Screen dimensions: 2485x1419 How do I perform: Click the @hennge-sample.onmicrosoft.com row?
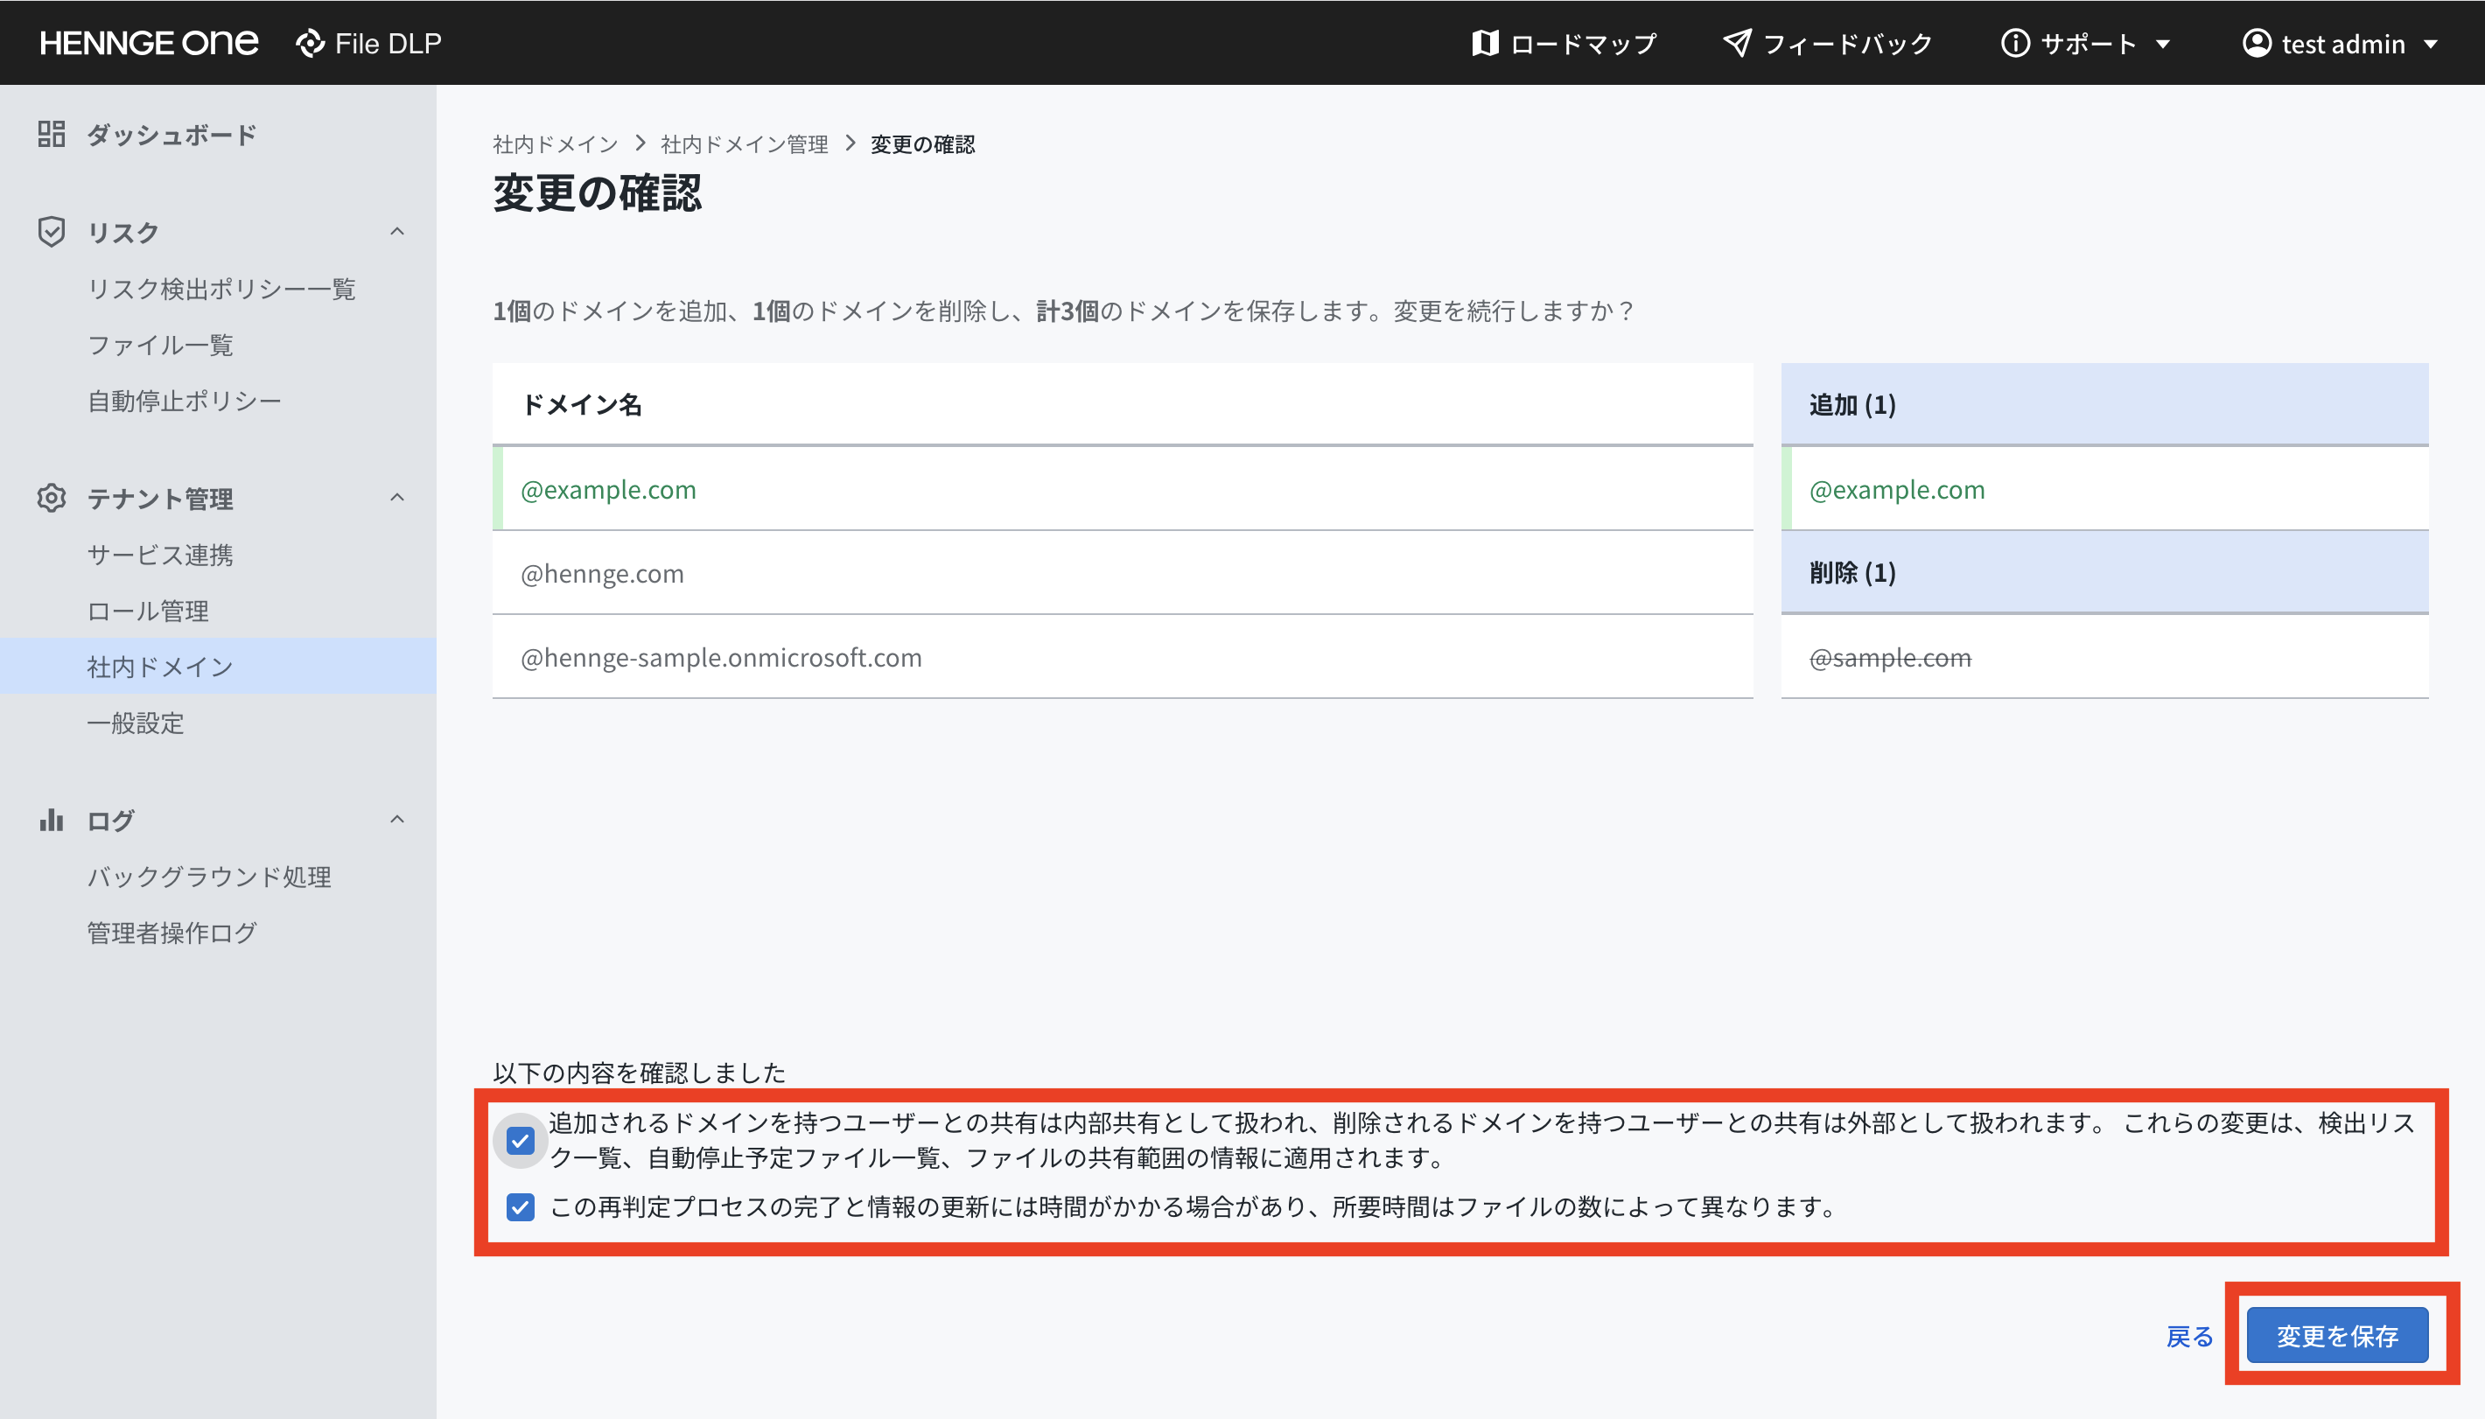[x=1123, y=657]
